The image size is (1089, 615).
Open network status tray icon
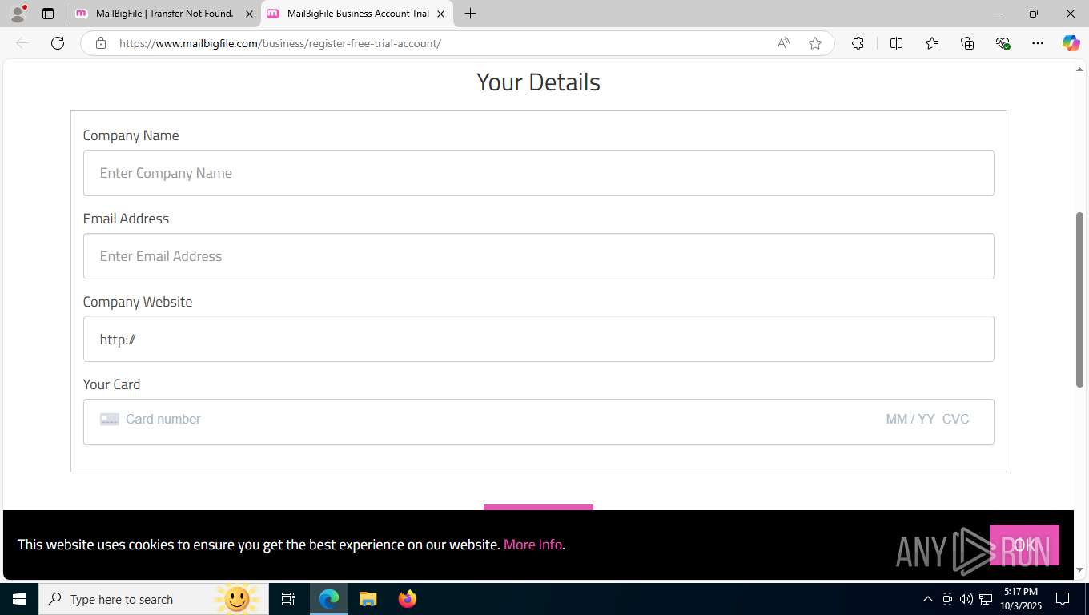point(987,599)
